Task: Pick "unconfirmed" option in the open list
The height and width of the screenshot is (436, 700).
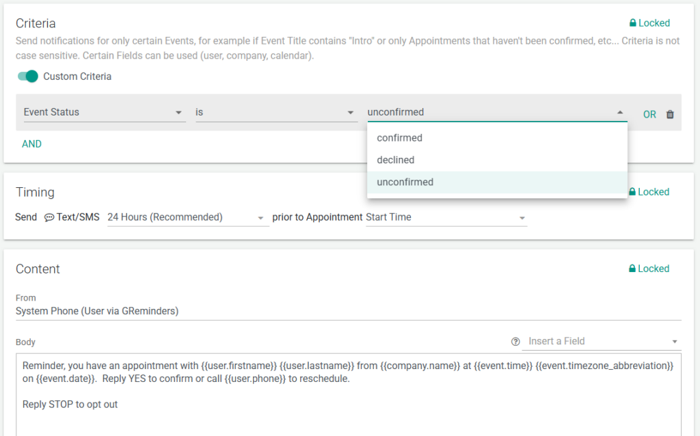Action: [x=405, y=182]
